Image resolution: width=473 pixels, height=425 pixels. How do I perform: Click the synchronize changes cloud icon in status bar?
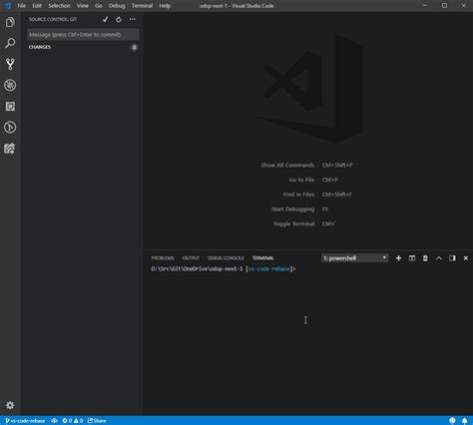54,421
